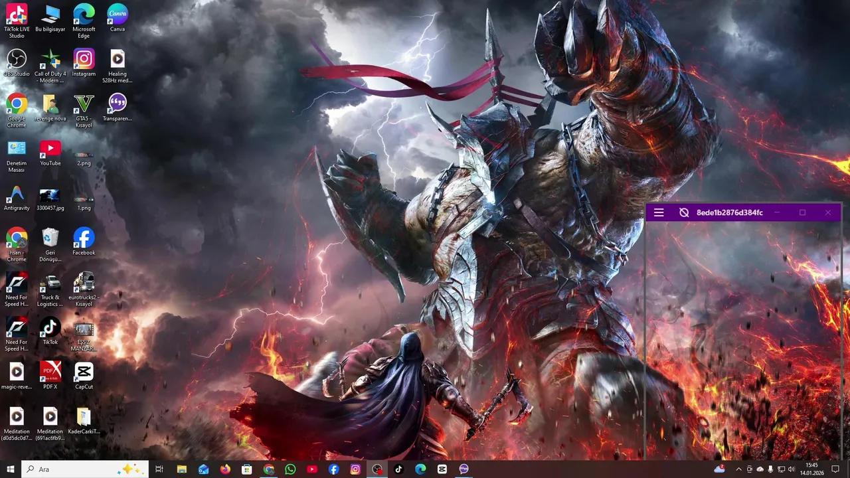Select the Facebook desktop shortcut
This screenshot has height=478, width=850.
pos(84,242)
